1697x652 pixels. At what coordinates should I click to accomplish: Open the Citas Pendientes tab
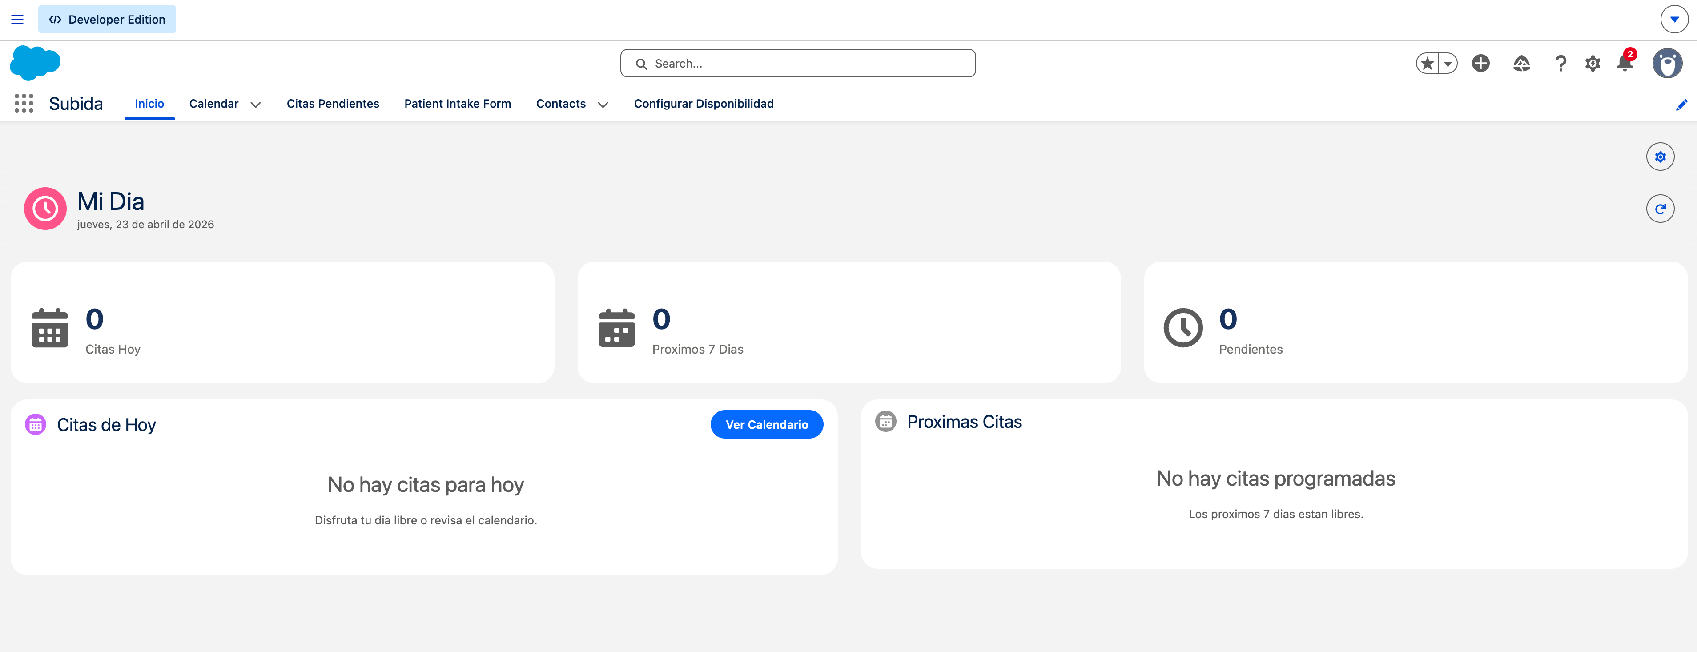coord(333,103)
